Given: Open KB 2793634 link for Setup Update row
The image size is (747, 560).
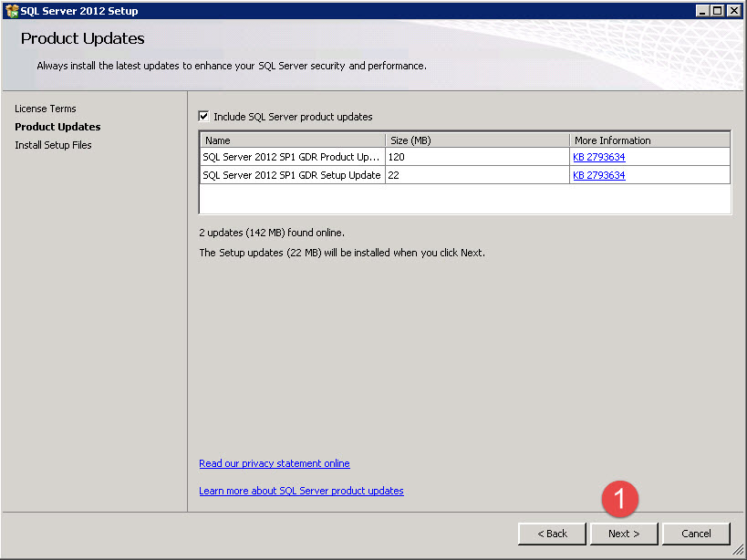Looking at the screenshot, I should pyautogui.click(x=599, y=175).
